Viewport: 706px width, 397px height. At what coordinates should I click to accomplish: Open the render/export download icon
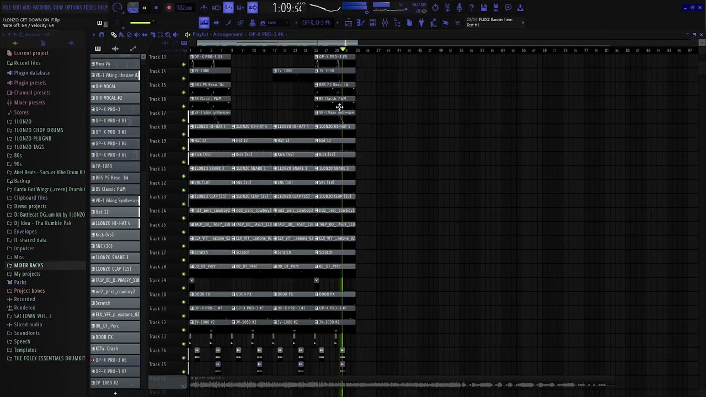(521, 8)
